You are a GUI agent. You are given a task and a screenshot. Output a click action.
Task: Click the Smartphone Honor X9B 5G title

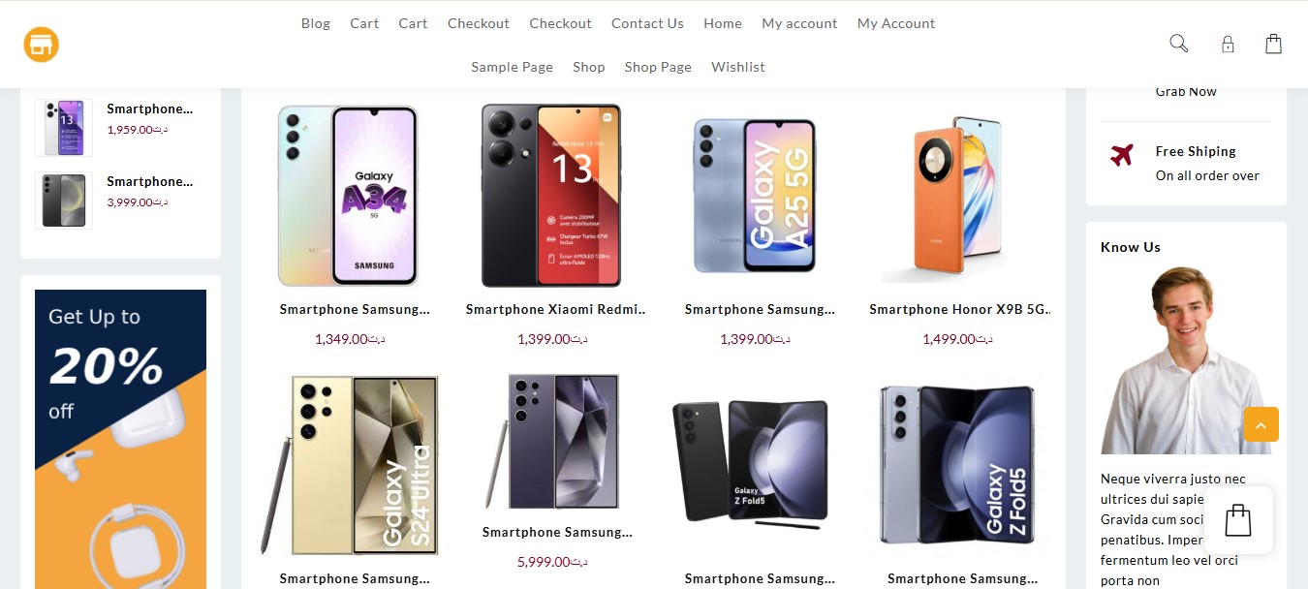[959, 310]
